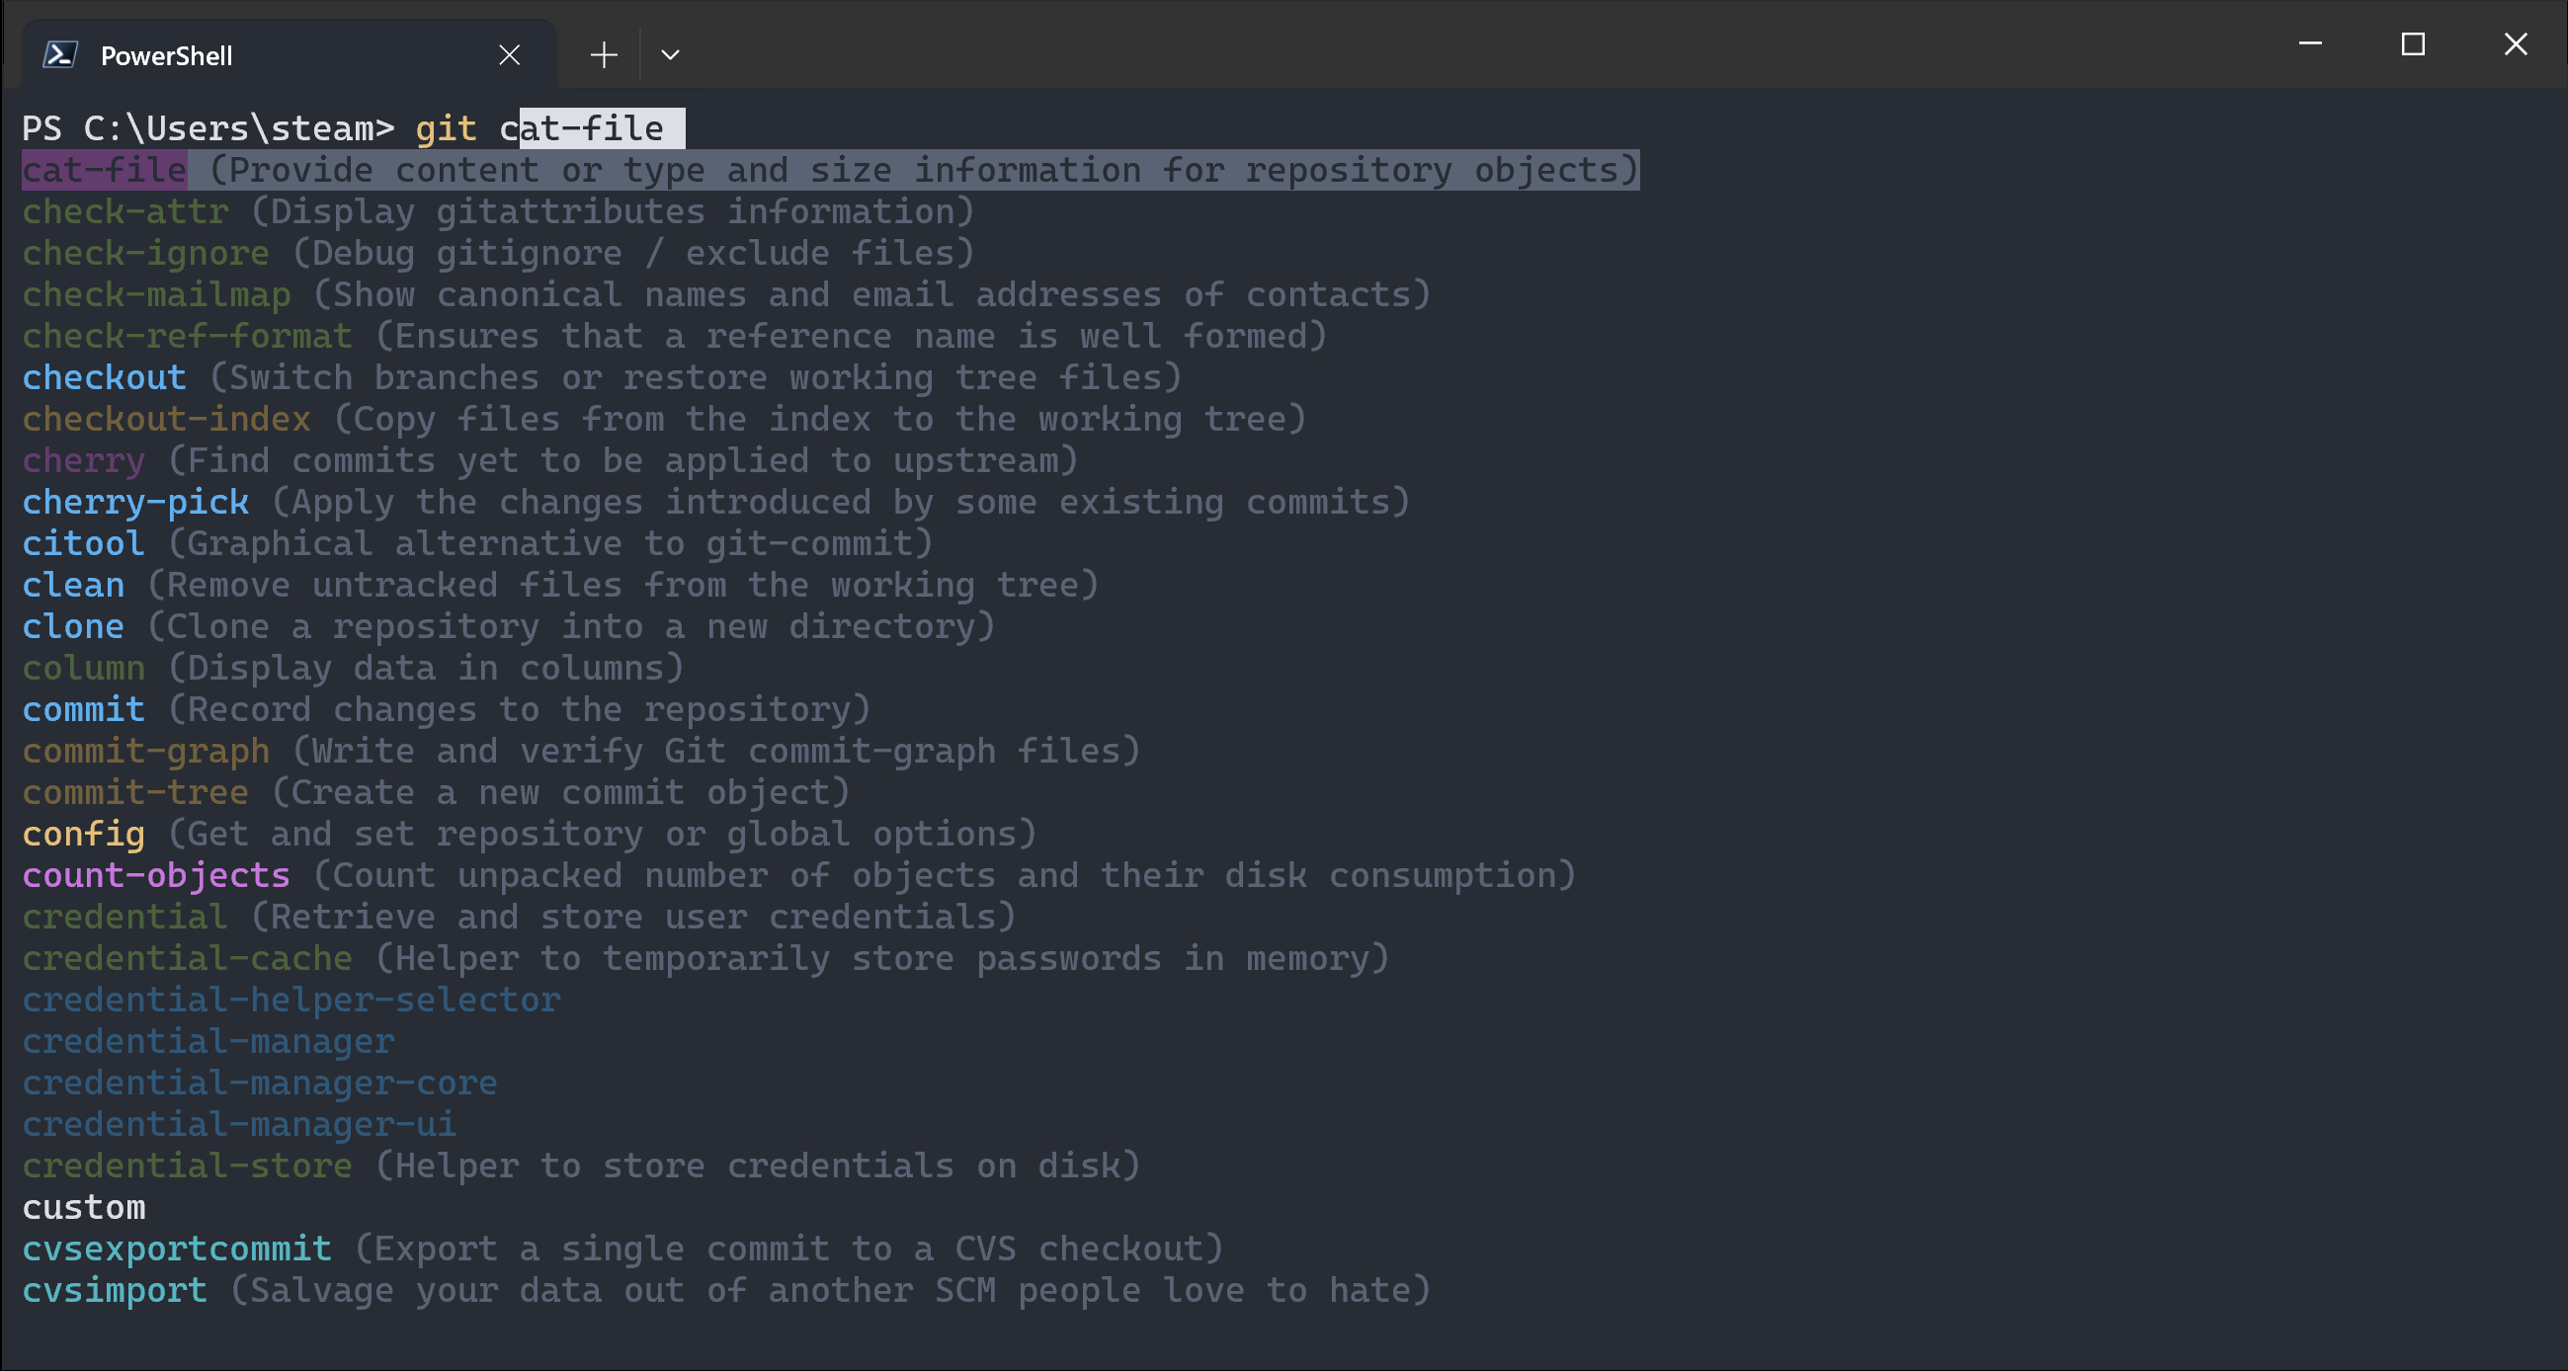Open the terminal tab switcher chevron

670,54
